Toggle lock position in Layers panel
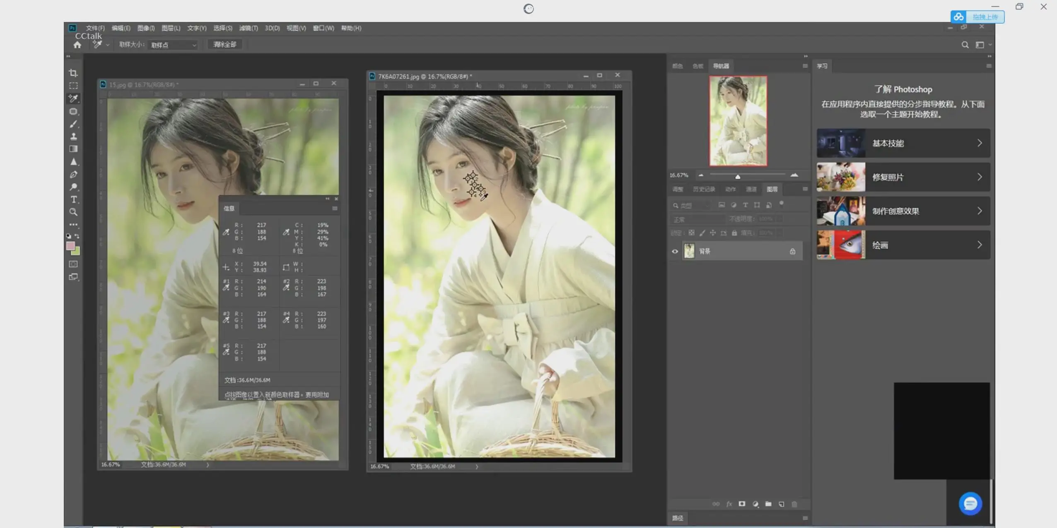 pos(713,233)
